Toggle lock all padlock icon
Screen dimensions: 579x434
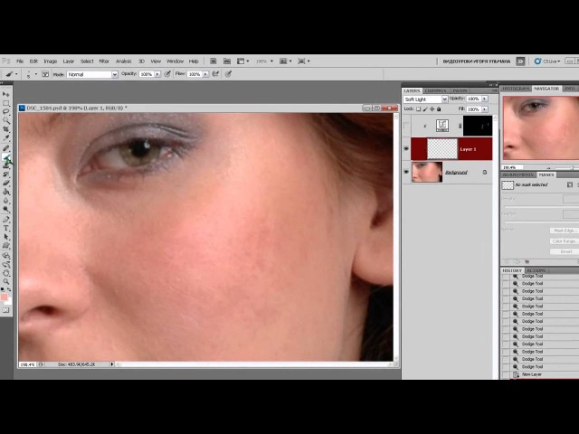tap(439, 109)
